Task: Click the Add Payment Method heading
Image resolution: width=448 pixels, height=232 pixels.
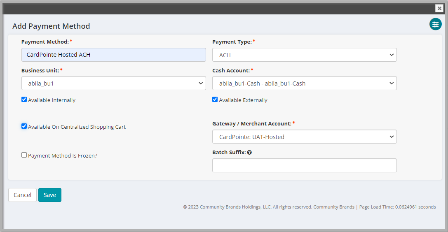Action: tap(51, 26)
